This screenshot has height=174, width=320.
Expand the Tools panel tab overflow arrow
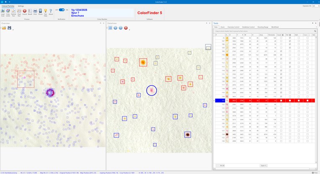click(x=316, y=27)
